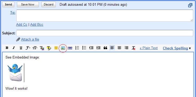Insert an emoticon from the toolbar

coord(56,48)
